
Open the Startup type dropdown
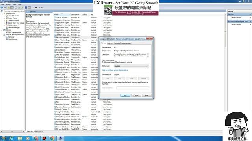click(x=132, y=66)
